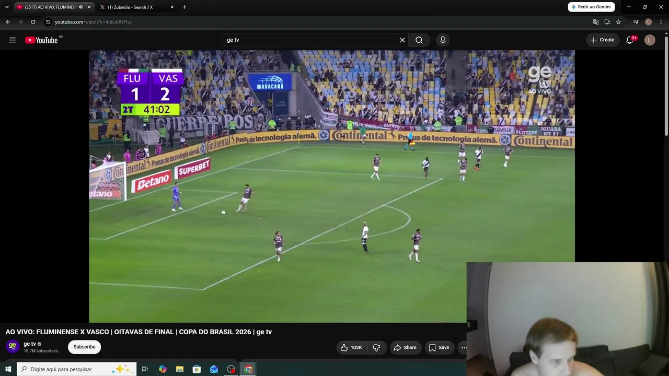Open more actions menu beside Save

pos(463,347)
